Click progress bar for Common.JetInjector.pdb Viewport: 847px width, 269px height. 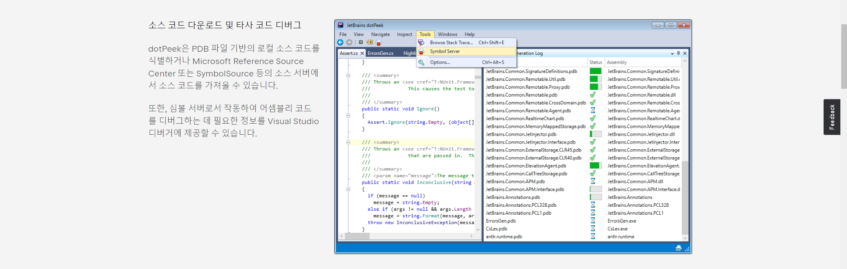coord(596,134)
